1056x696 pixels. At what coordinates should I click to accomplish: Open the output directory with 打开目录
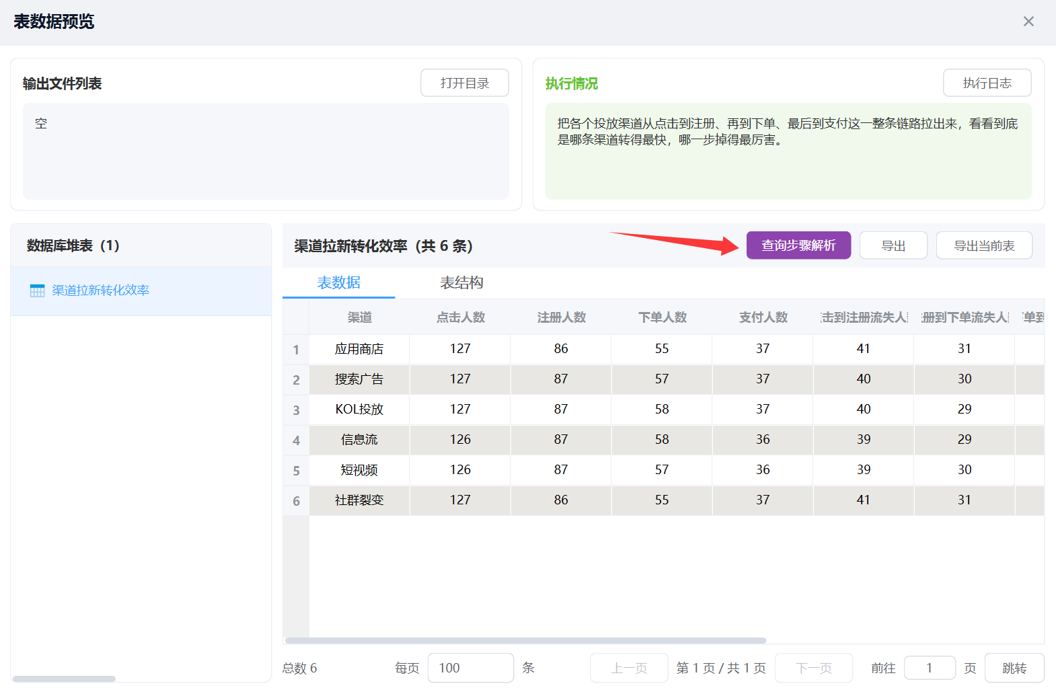tap(464, 83)
